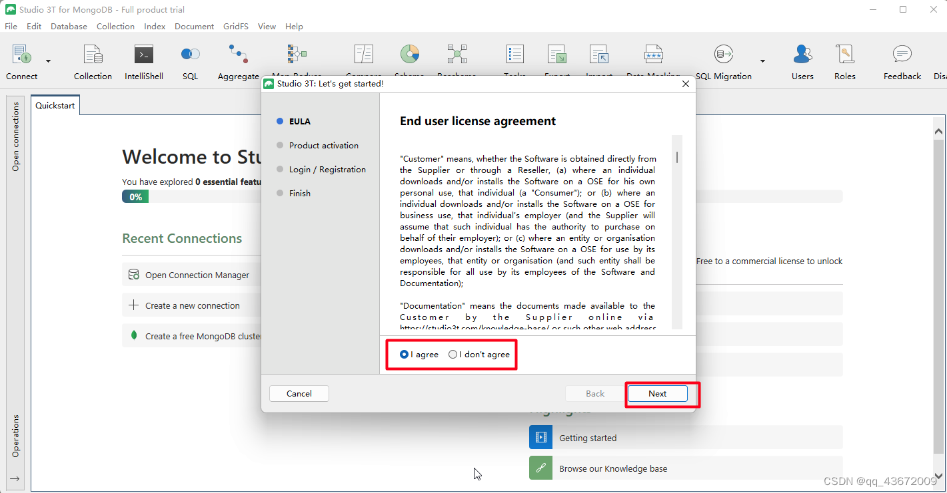Click the Connection Manager database icon
Image resolution: width=947 pixels, height=493 pixels.
point(134,275)
